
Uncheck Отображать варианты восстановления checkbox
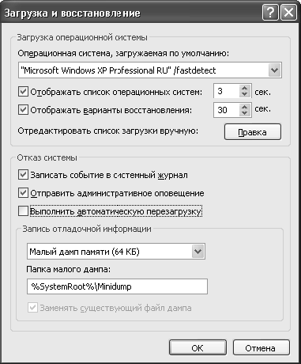coord(23,110)
